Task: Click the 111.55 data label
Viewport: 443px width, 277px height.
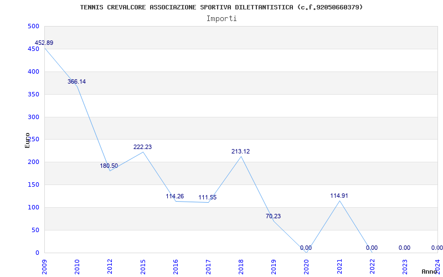Action: pos(207,198)
